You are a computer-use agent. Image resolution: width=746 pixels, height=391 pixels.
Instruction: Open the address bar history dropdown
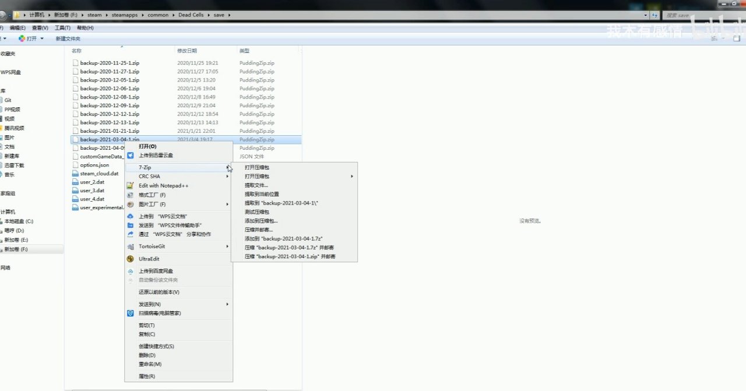pyautogui.click(x=646, y=15)
